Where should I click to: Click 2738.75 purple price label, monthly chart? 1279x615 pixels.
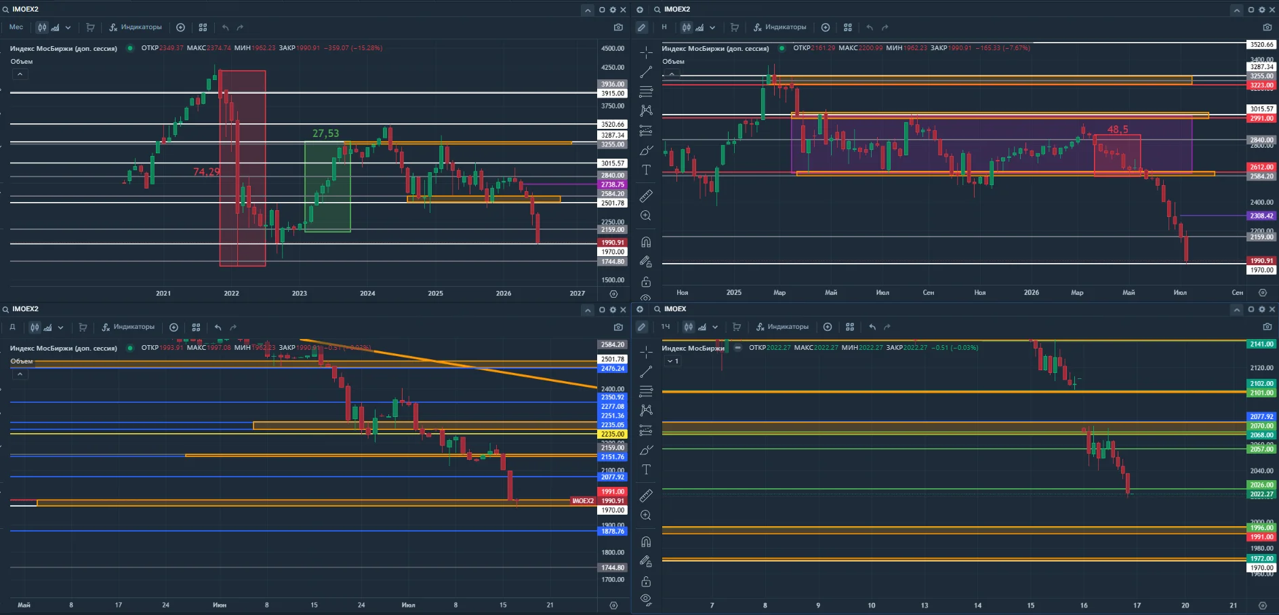[613, 184]
